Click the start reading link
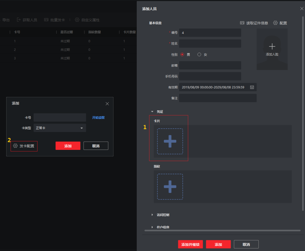This screenshot has width=305, height=251. point(98,118)
